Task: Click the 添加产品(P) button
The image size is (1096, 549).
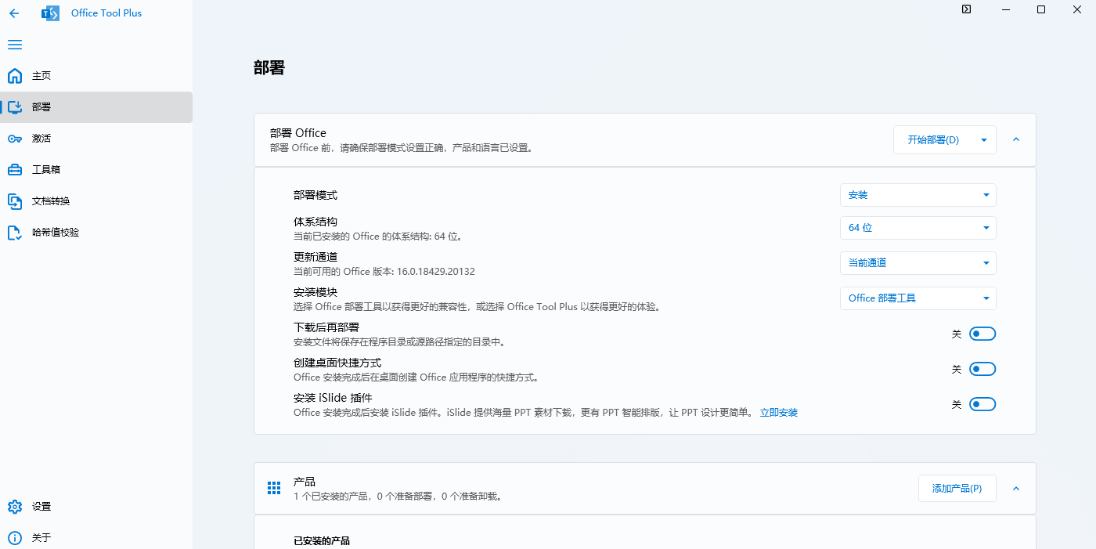Action: [957, 489]
